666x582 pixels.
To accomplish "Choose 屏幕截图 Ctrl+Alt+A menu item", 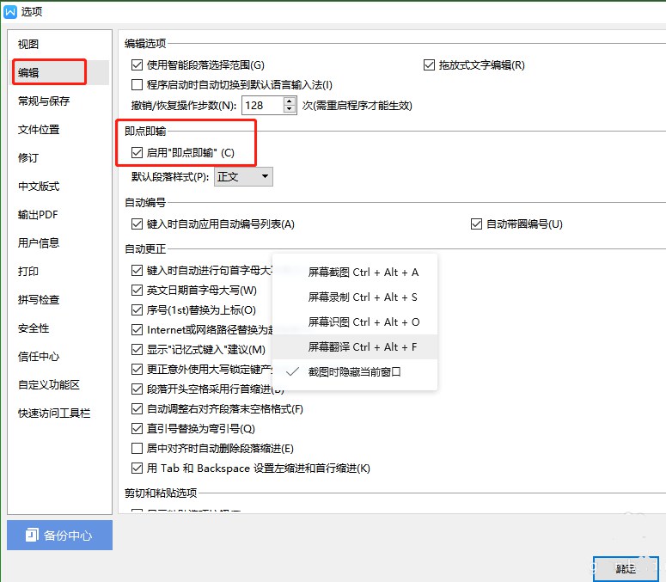I will coord(355,273).
